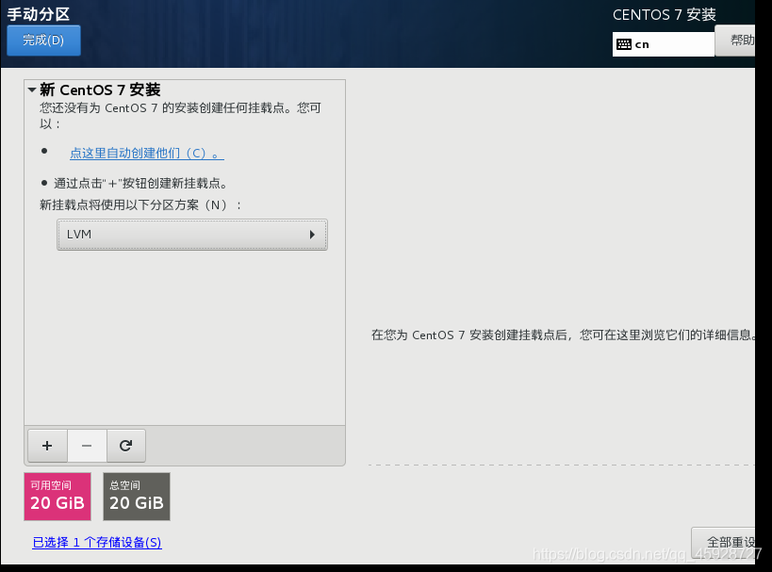This screenshot has width=772, height=572.
Task: Click the mount point details placeholder text
Action: (563, 335)
